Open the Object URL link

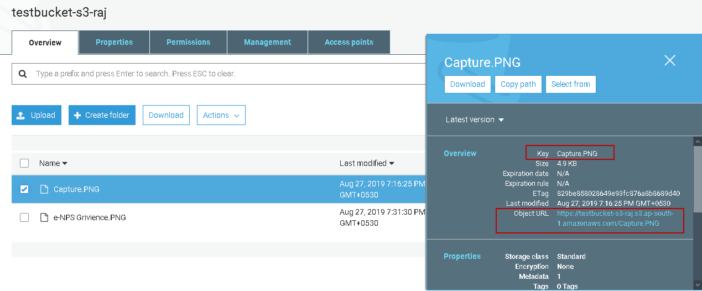click(615, 219)
